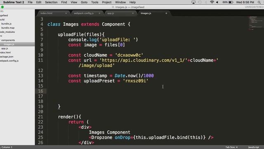
Task: Click the 'return' keyword on line 22
Action: tap(76, 122)
